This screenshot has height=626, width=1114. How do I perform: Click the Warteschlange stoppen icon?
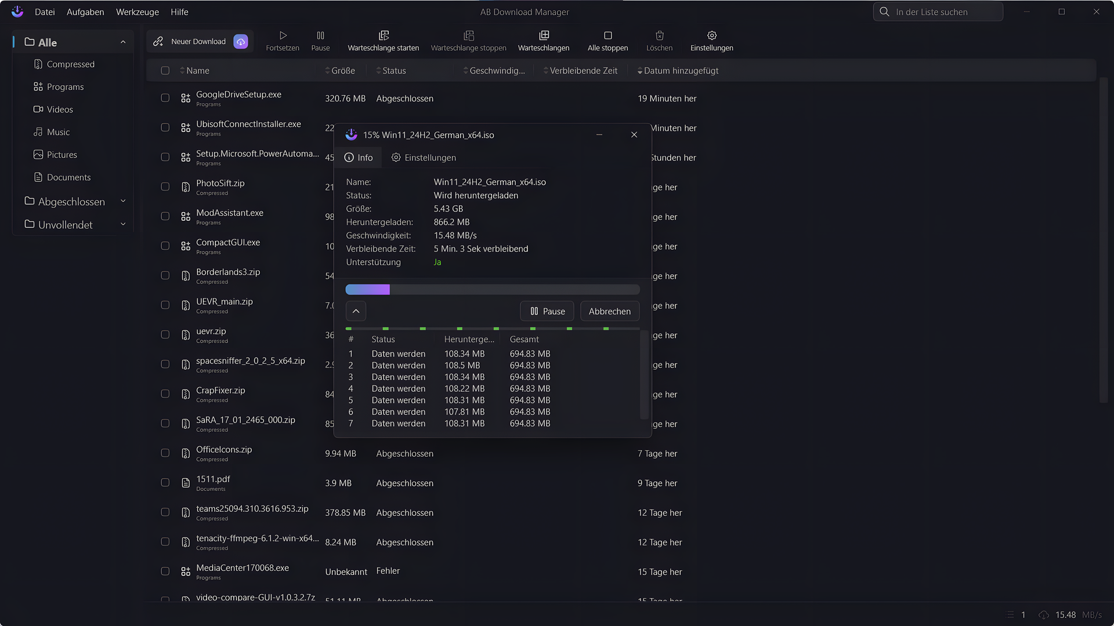click(x=469, y=35)
